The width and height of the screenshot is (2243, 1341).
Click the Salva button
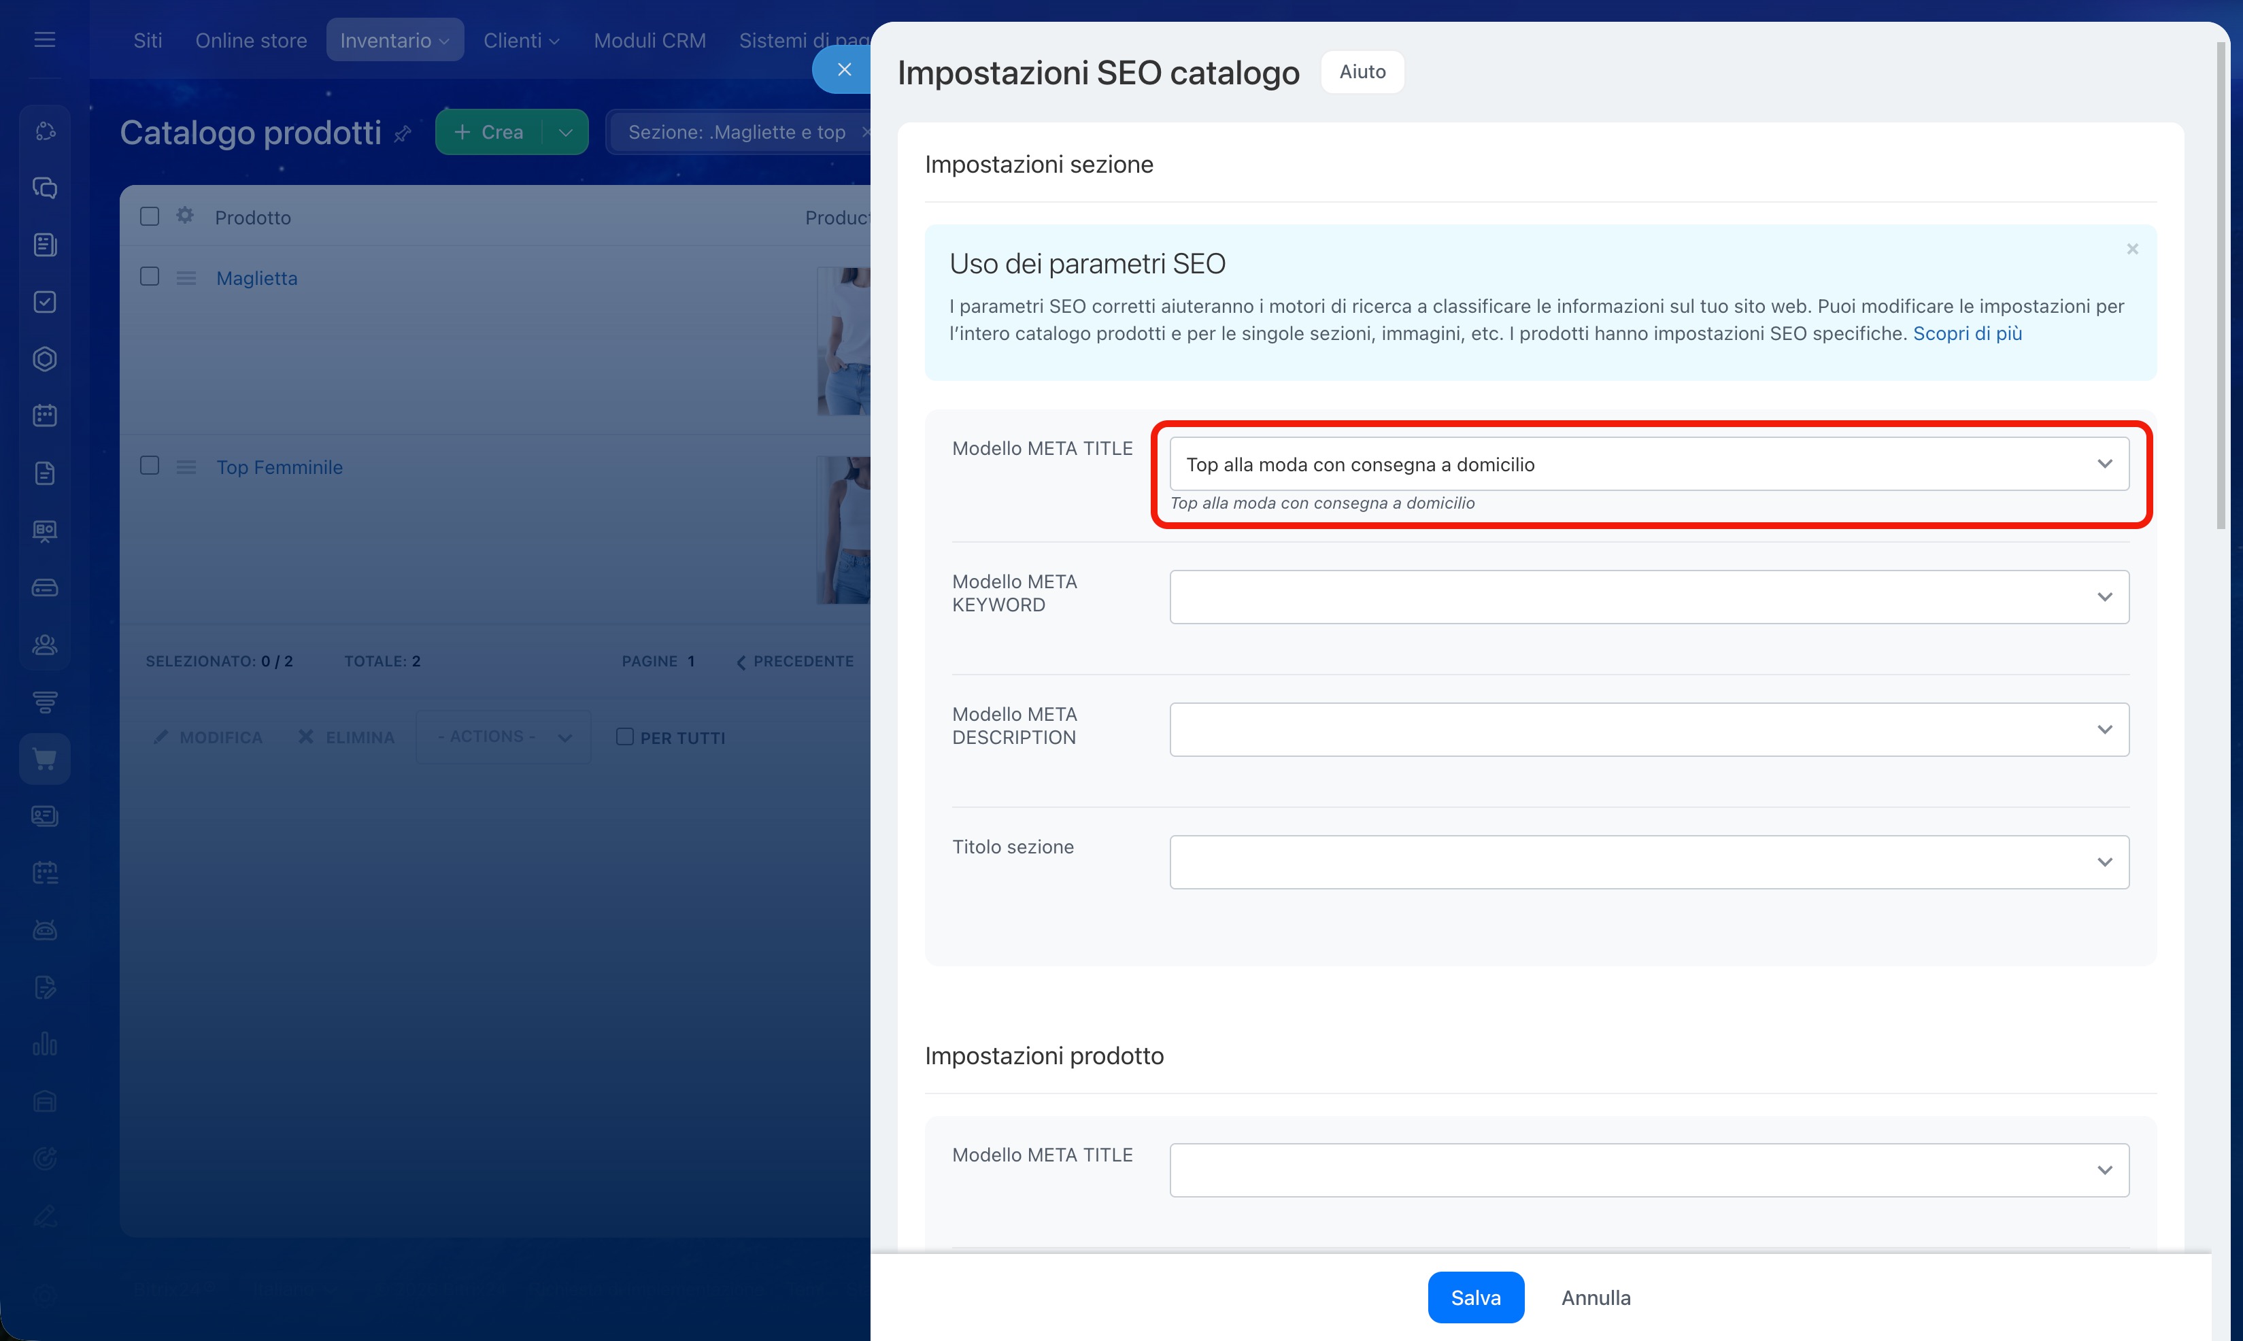[1476, 1297]
